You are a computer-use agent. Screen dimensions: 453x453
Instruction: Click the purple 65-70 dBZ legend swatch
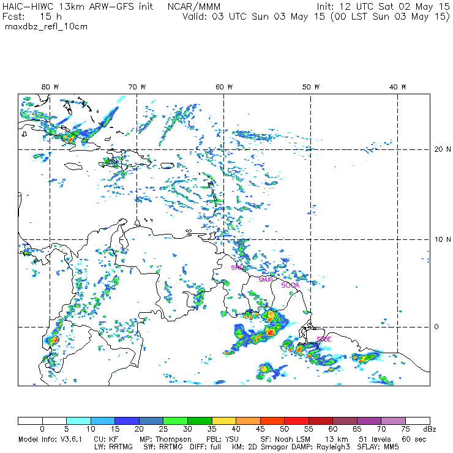pos(369,421)
